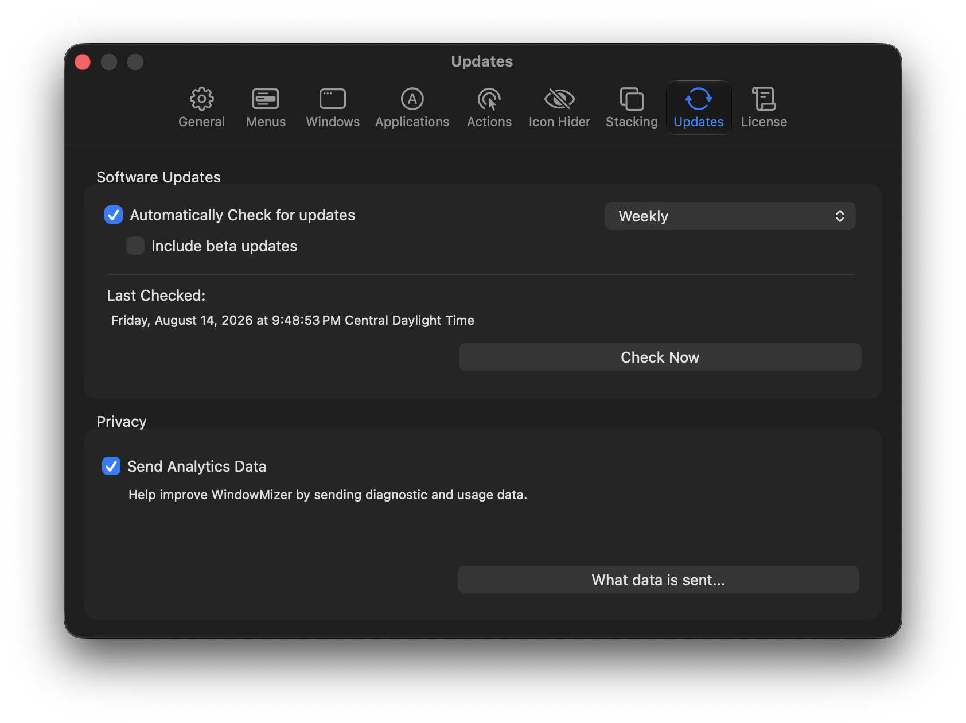966x723 pixels.
Task: Uncheck Automatically Check for updates
Action: [x=114, y=215]
